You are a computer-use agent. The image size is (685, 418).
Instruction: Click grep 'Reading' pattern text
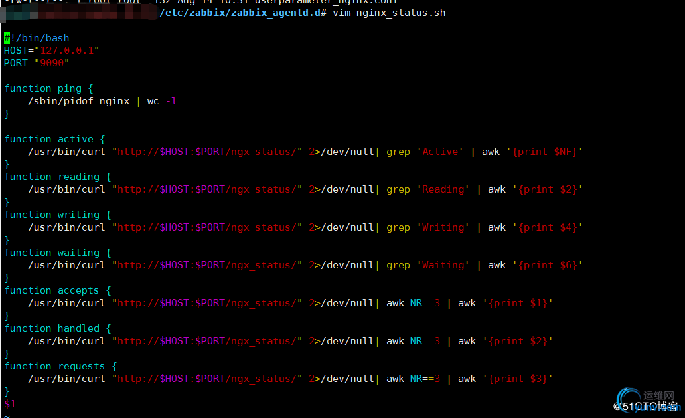[427, 190]
